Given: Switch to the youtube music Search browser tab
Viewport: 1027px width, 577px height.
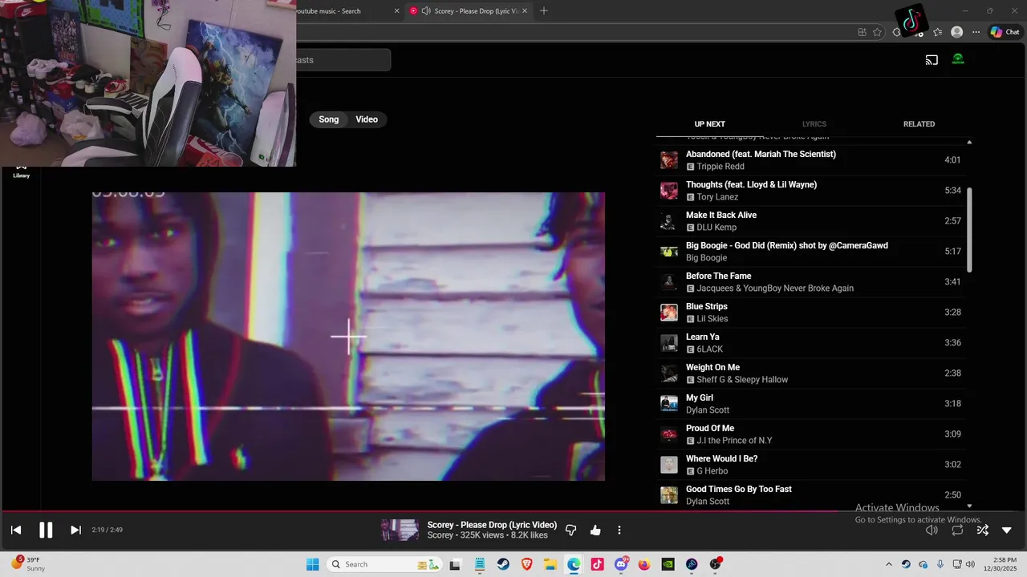Looking at the screenshot, I should 341,10.
